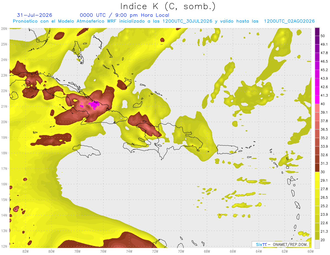Screen dimensions: 330x255
Task: Click the '62W' longitude axis label
Action: point(284,251)
